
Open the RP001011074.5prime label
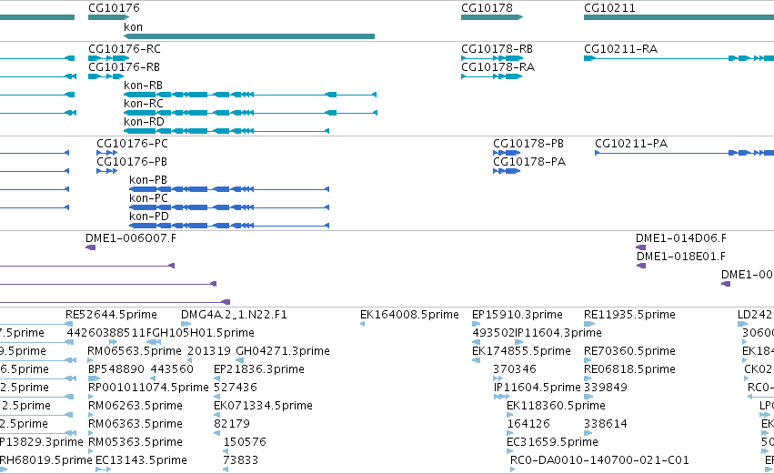(x=148, y=388)
